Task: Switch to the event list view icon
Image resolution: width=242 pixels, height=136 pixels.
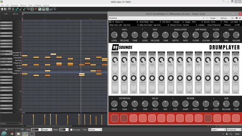Action: click(9, 9)
